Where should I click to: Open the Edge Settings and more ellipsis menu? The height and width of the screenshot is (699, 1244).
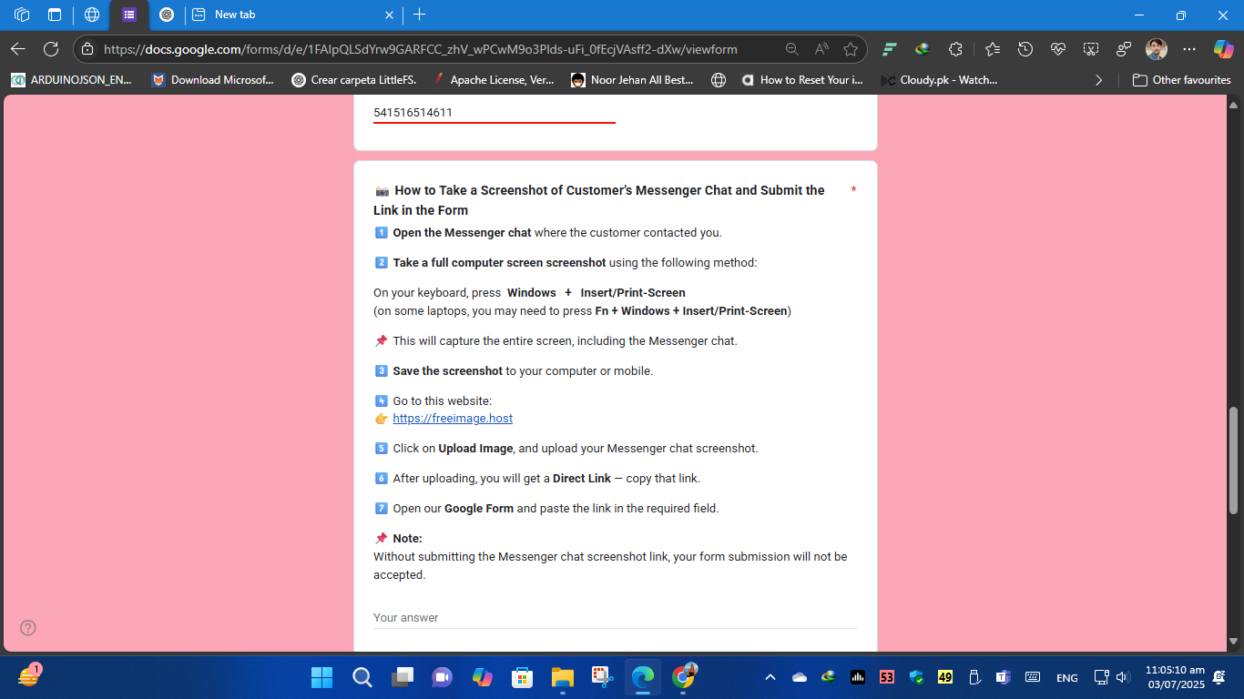(x=1189, y=49)
